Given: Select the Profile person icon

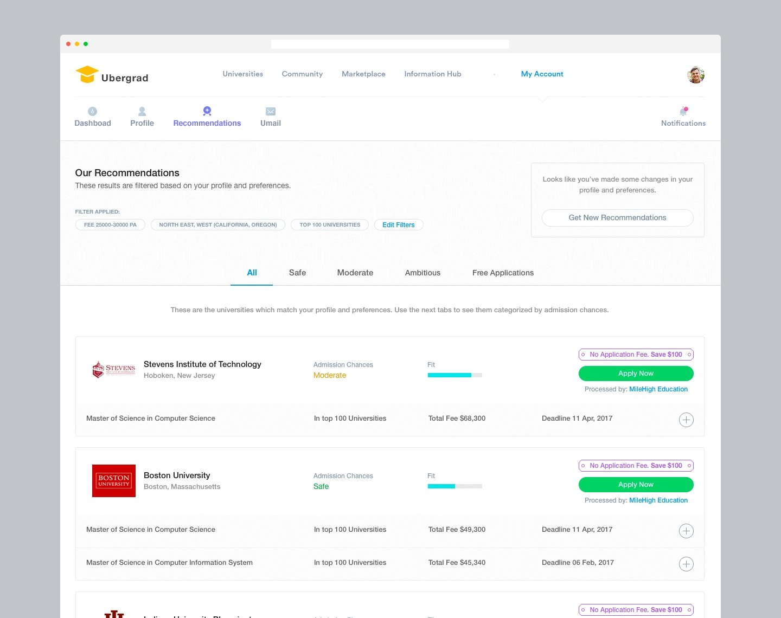Looking at the screenshot, I should (x=142, y=111).
